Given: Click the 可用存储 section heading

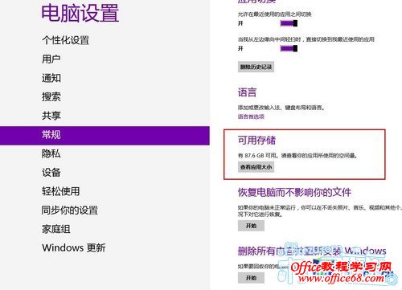Looking at the screenshot, I should [x=256, y=140].
